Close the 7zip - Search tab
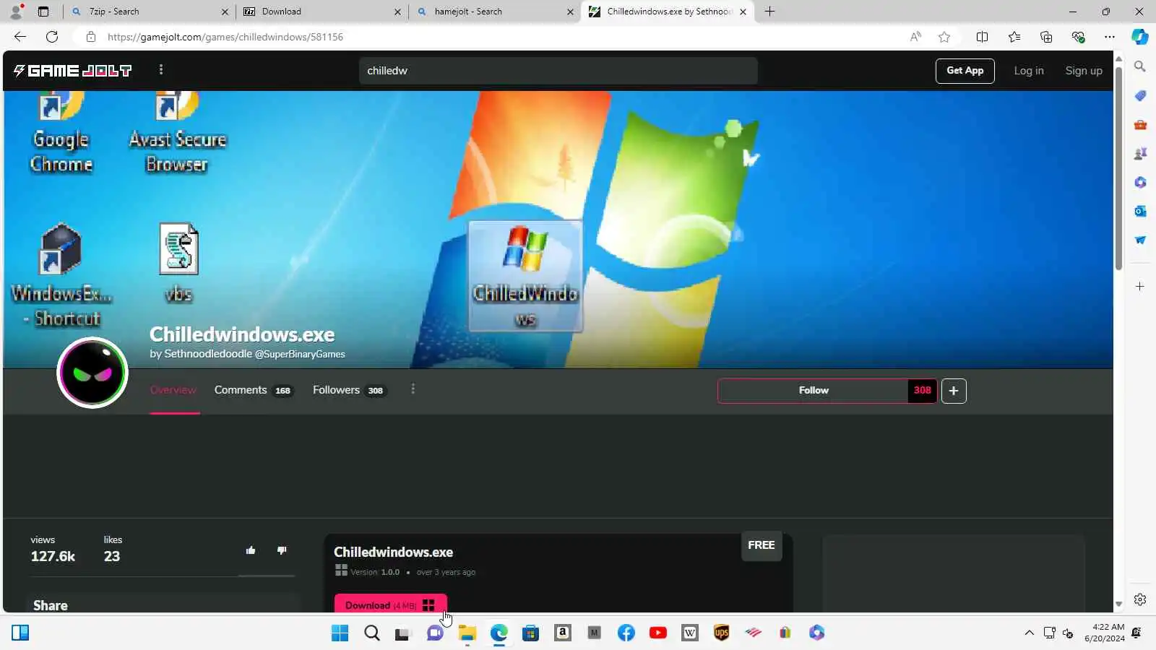1156x650 pixels. [x=225, y=12]
